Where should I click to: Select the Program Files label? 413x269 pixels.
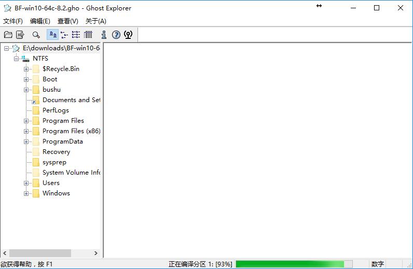(x=63, y=121)
